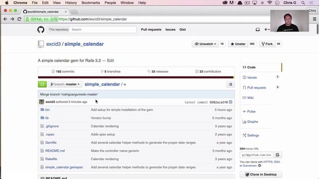View the 23 contributors link
This screenshot has height=179, width=319.
pos(208,72)
